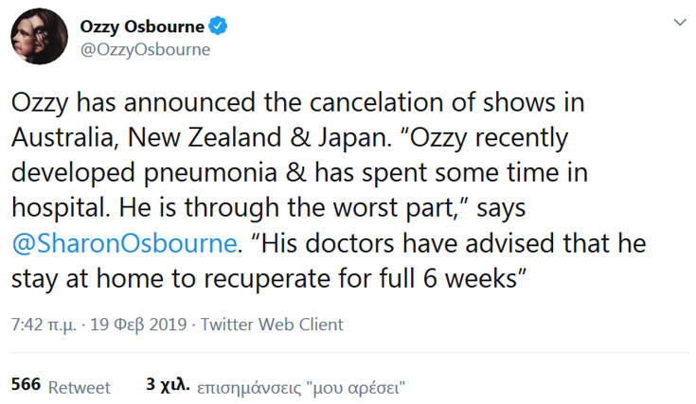The height and width of the screenshot is (404, 696).
Task: Click the 566 retweet count number
Action: pos(25,386)
